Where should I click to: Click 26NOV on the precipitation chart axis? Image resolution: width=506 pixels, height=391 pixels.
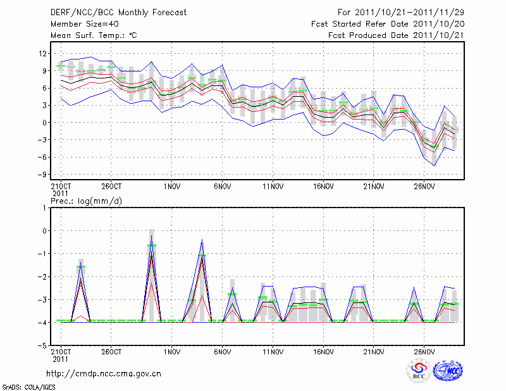(x=424, y=352)
